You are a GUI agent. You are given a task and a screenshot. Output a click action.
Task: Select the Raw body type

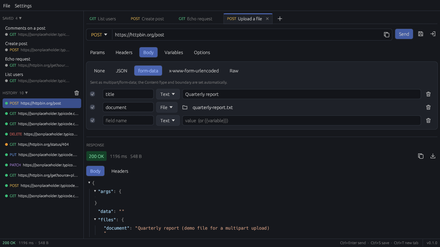(x=234, y=71)
